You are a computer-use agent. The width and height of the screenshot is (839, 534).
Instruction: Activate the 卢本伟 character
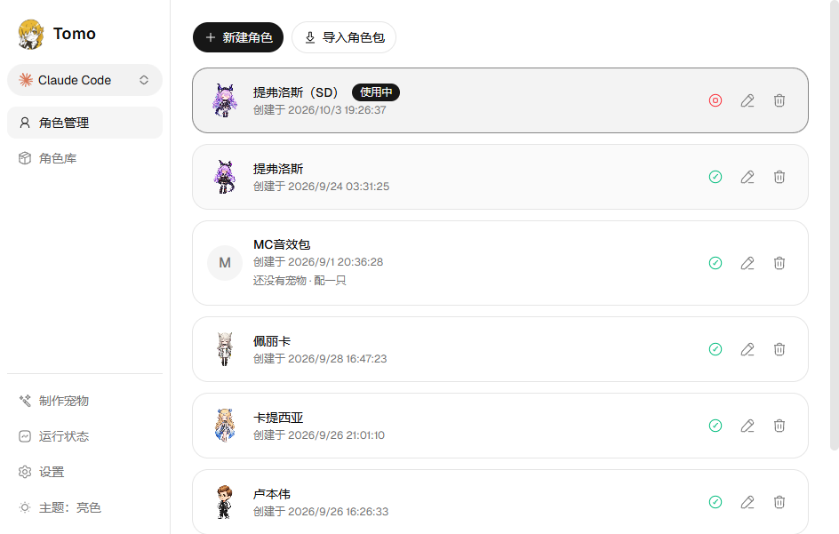(x=715, y=502)
